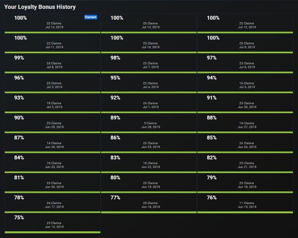
Task: Select the 87% card for Jun 26
Action: tap(52, 143)
